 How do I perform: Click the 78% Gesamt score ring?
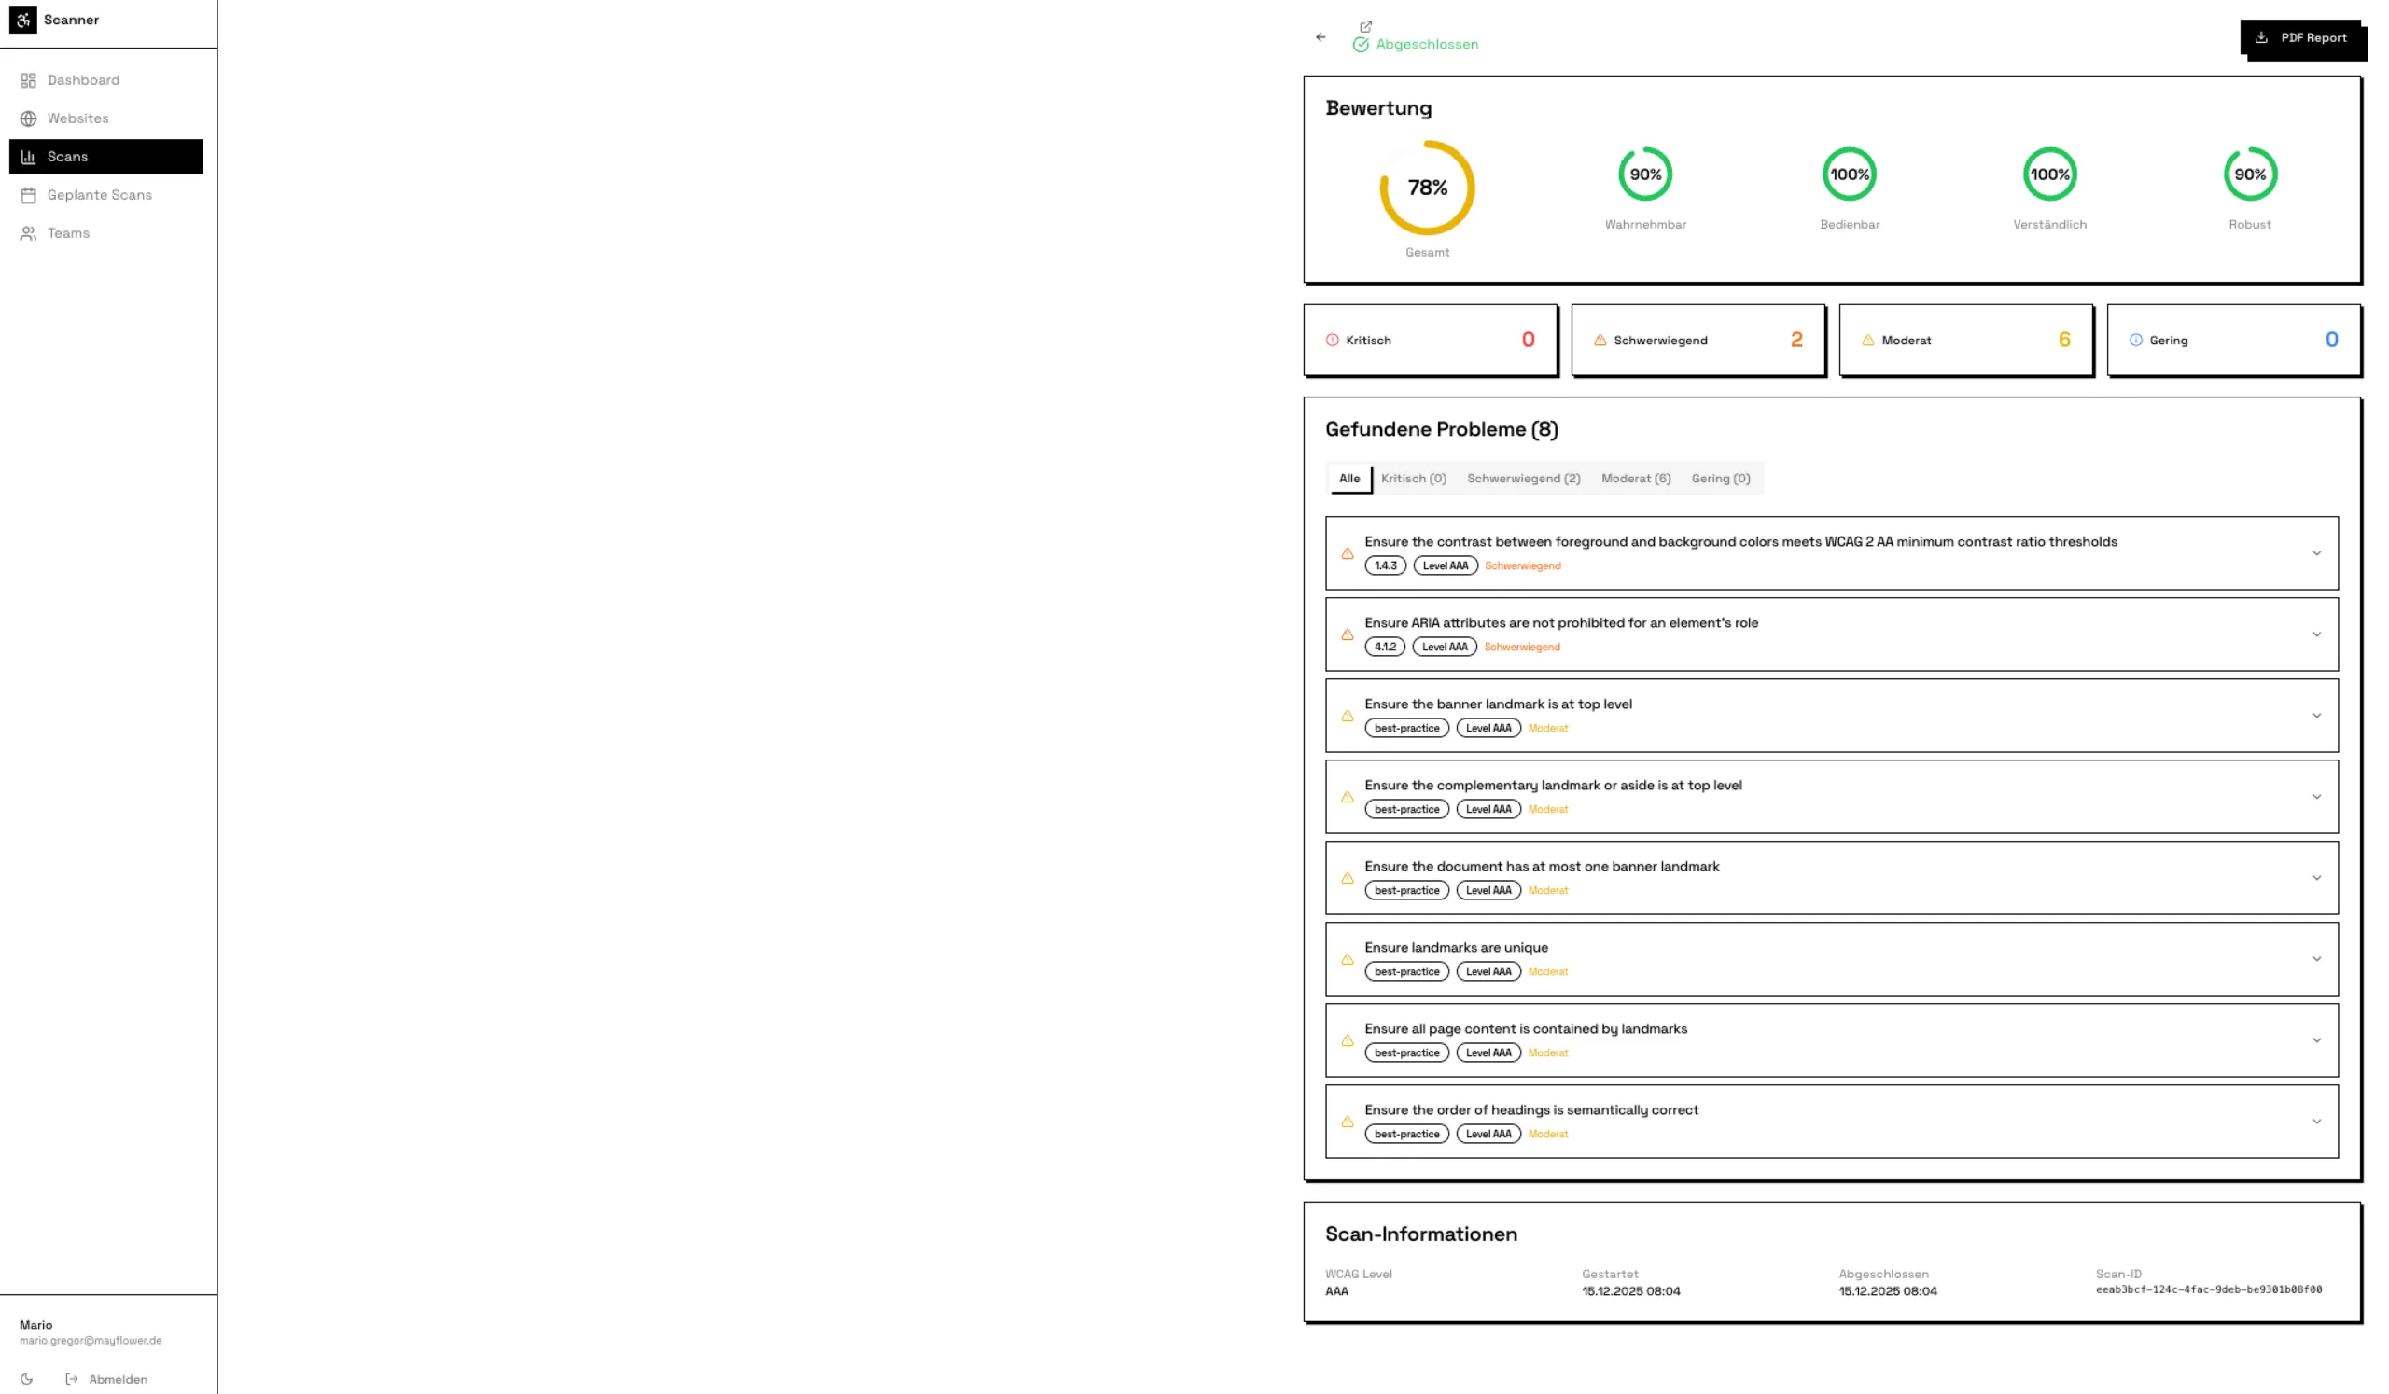(x=1427, y=188)
